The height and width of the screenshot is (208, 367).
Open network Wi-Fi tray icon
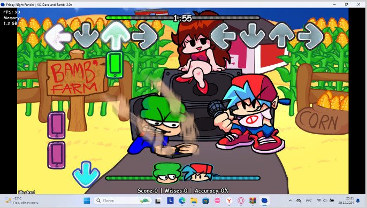319,201
